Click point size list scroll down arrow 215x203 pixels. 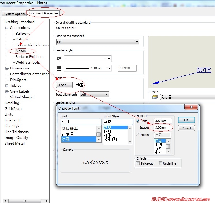[x=168, y=152]
